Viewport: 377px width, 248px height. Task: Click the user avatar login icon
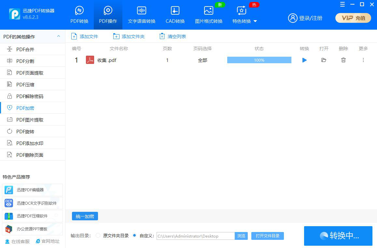pyautogui.click(x=293, y=18)
